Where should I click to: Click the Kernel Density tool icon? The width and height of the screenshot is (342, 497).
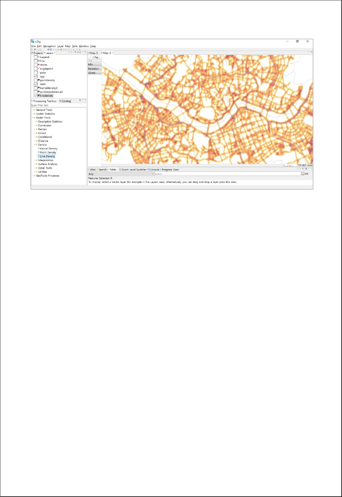click(39, 148)
